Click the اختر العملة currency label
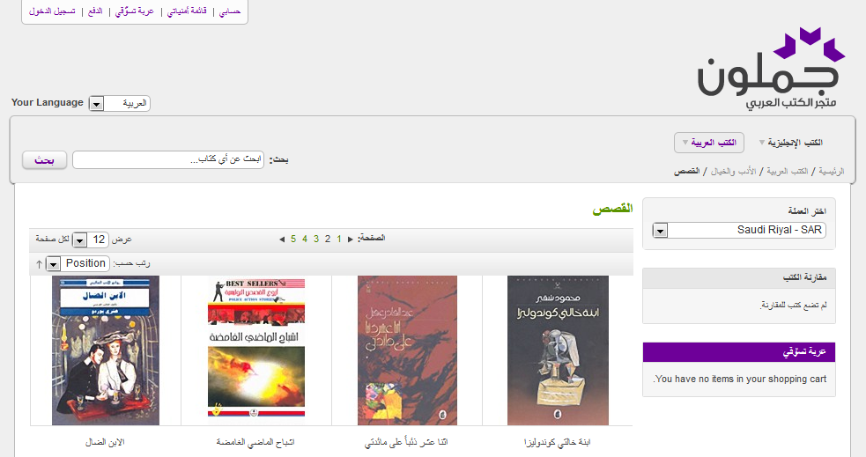 pyautogui.click(x=807, y=211)
